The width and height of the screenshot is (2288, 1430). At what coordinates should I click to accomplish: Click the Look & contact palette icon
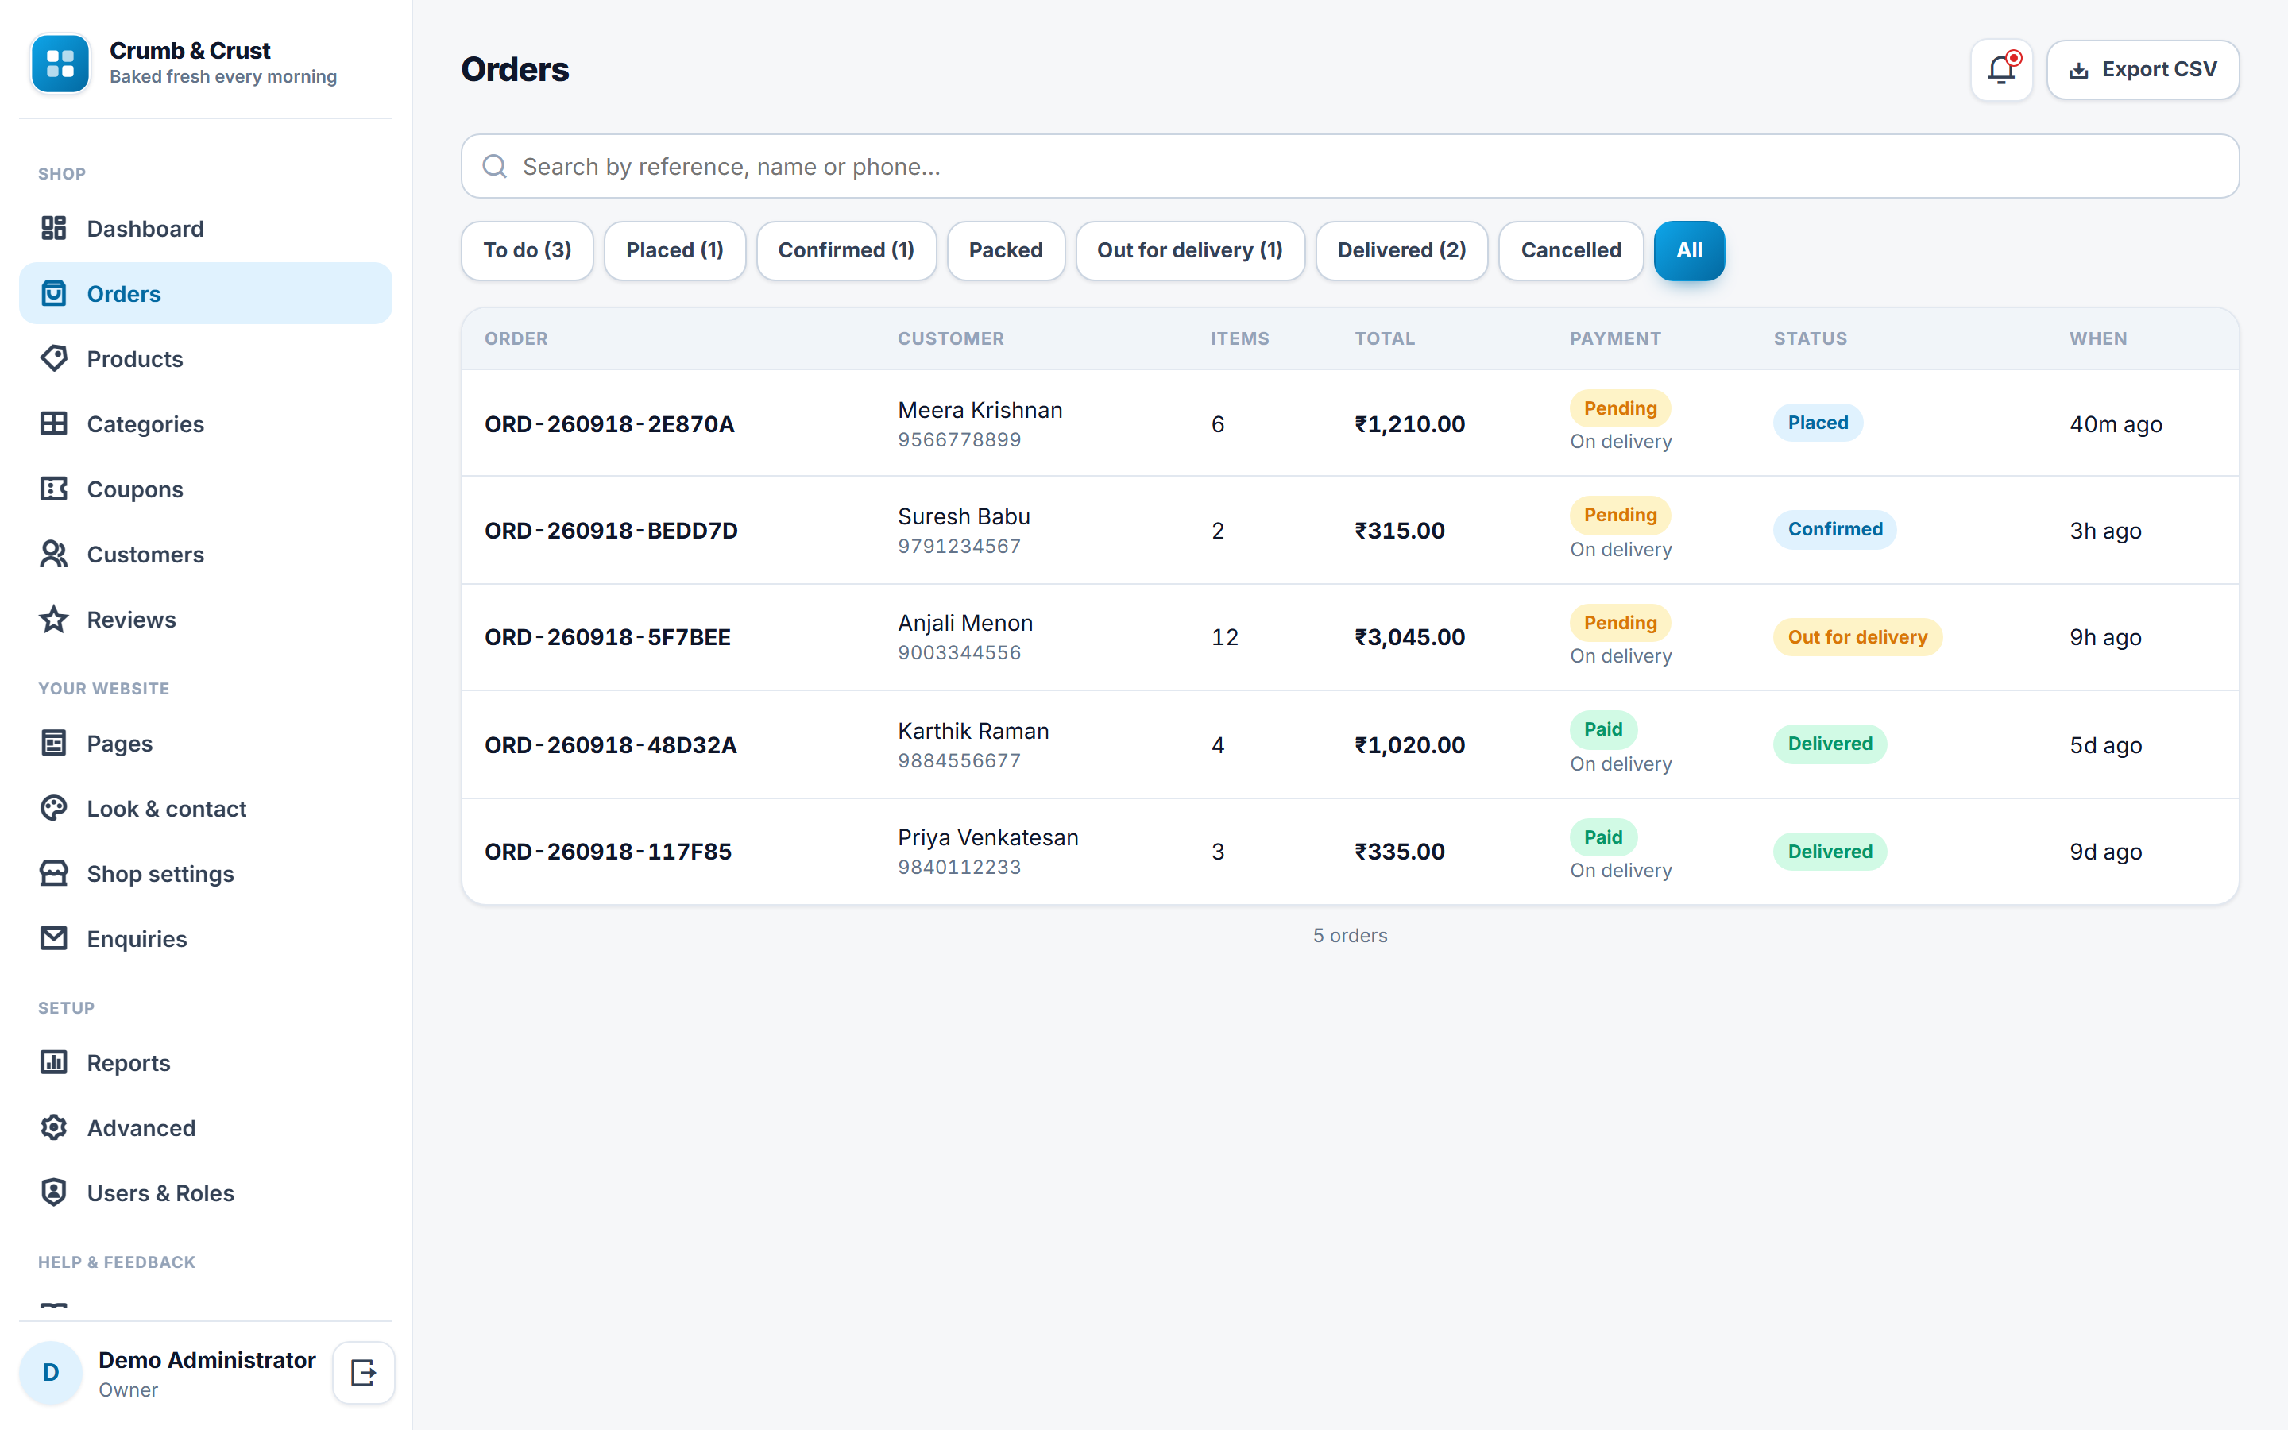coord(54,809)
